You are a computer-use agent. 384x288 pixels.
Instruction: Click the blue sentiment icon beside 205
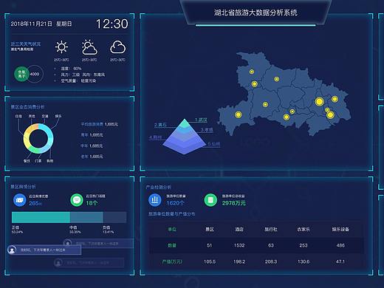(19, 200)
